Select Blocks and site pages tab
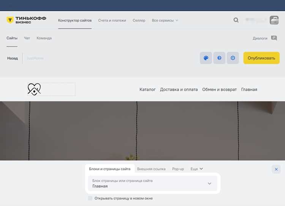 [109, 169]
